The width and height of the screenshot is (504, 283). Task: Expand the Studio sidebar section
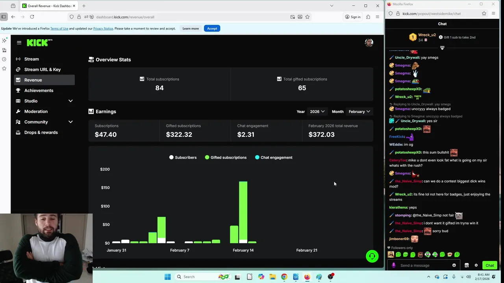click(70, 101)
